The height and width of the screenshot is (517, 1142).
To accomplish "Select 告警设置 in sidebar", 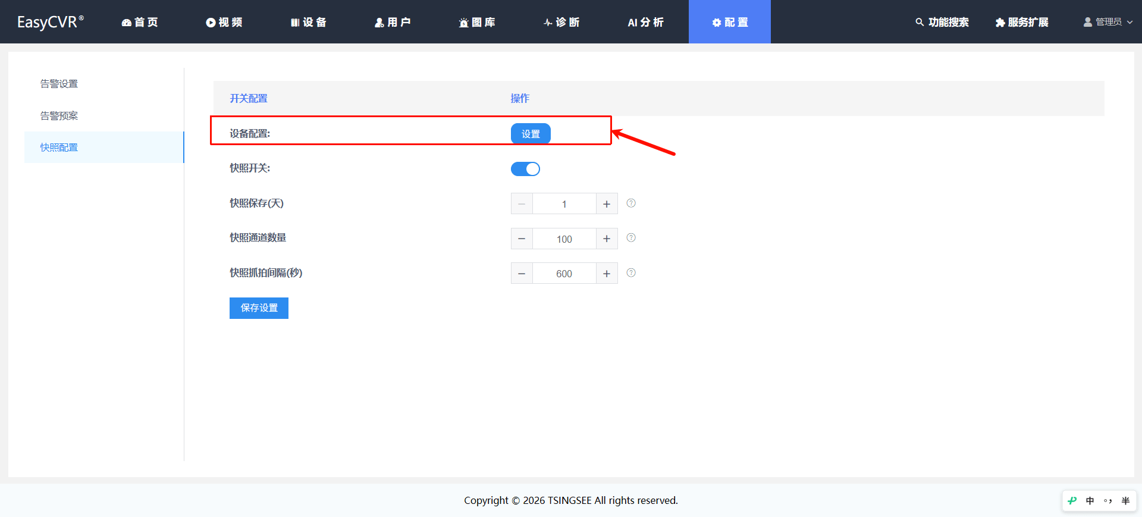I will click(x=59, y=84).
